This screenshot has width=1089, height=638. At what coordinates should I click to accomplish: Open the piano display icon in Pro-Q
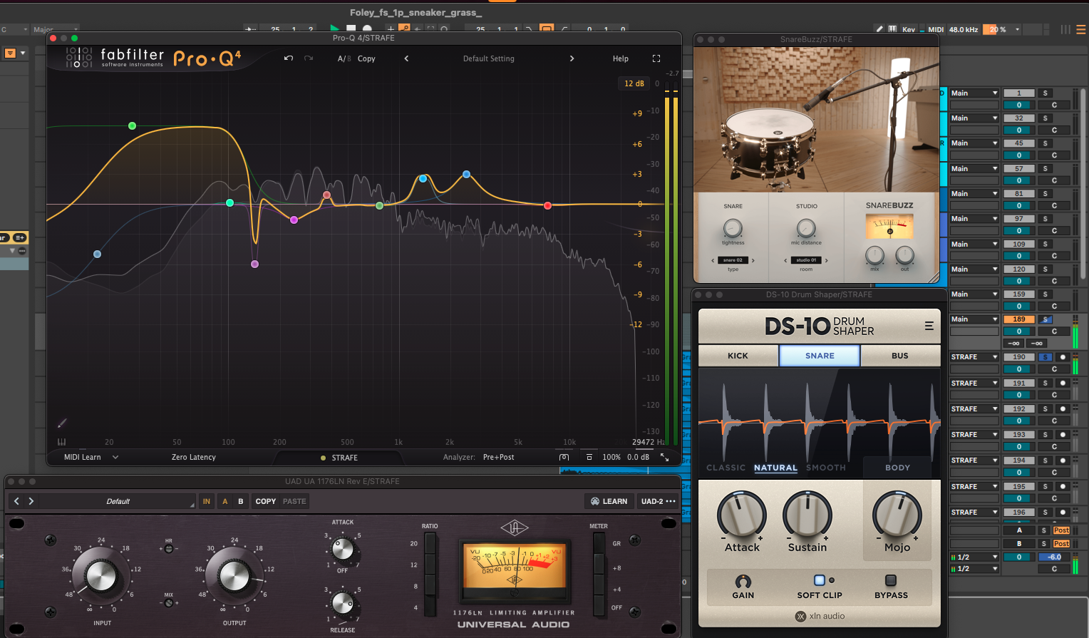(62, 442)
